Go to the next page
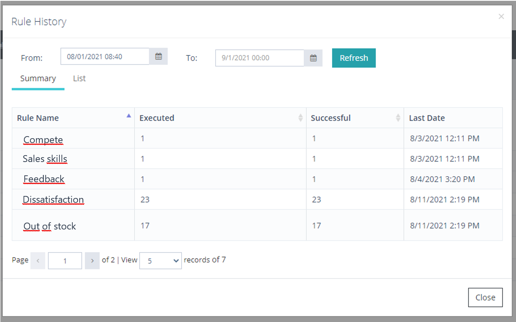The height and width of the screenshot is (322, 516). [x=92, y=261]
